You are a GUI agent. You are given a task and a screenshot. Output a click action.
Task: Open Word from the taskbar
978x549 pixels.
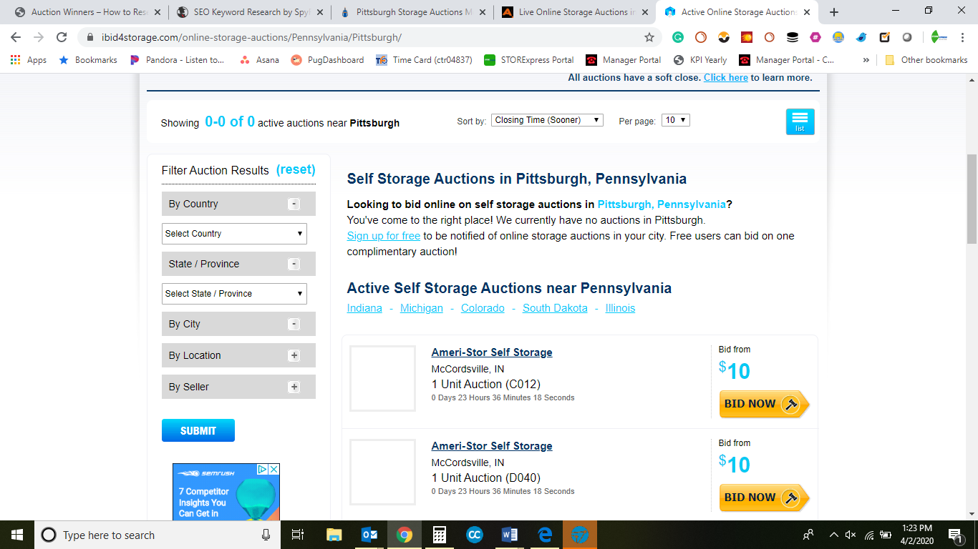(510, 535)
